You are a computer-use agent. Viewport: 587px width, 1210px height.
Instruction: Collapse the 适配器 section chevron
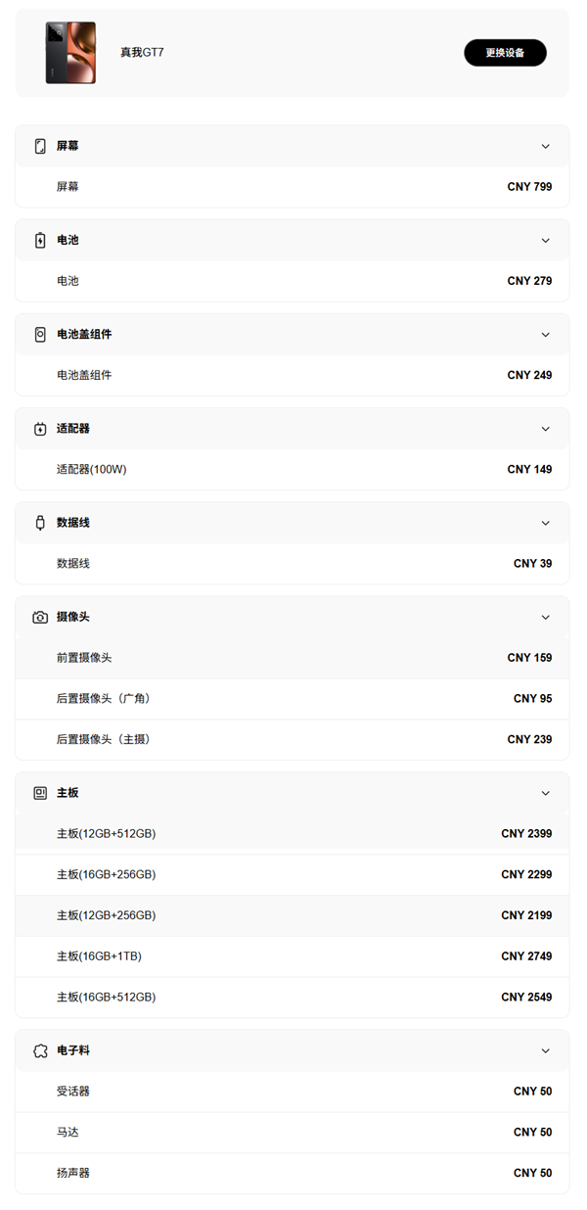[545, 428]
